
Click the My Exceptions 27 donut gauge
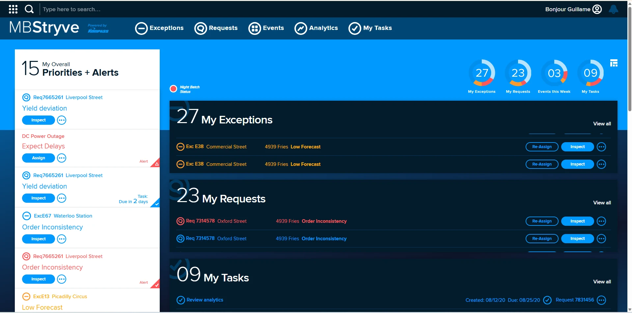pyautogui.click(x=482, y=73)
